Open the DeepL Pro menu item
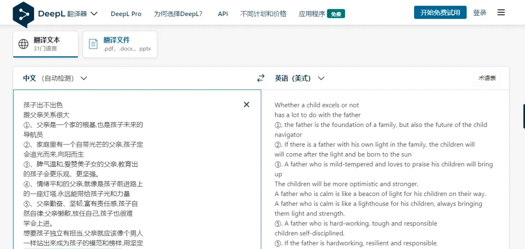This screenshot has width=525, height=249. coord(126,14)
